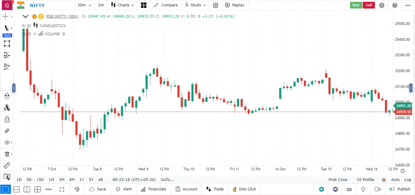This screenshot has width=415, height=195.
Task: Toggle Log scale on the chart
Action: [408, 180]
